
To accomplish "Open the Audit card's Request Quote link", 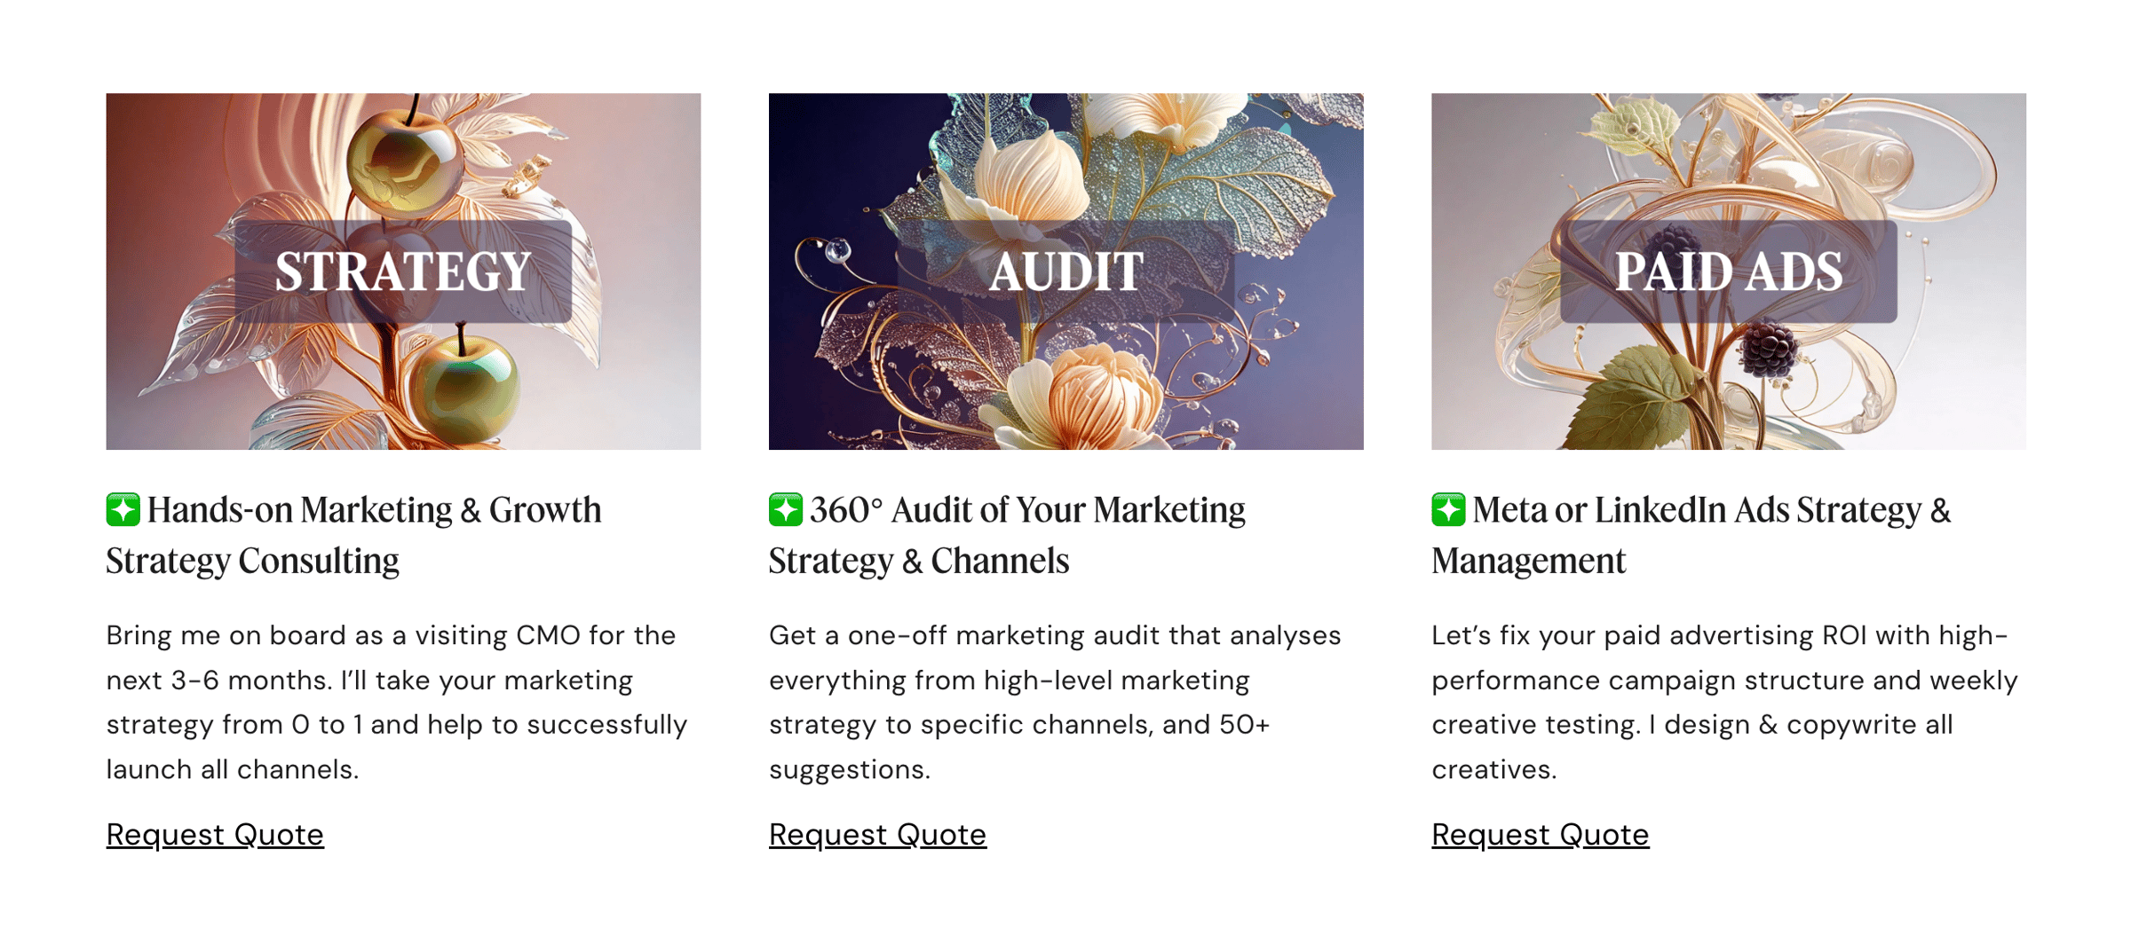I will click(877, 835).
